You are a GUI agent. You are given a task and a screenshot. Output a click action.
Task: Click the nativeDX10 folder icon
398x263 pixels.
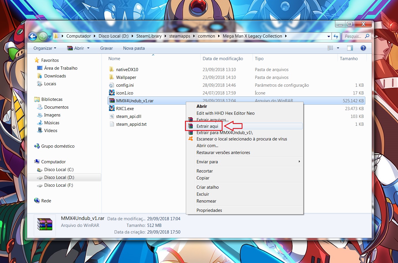112,69
